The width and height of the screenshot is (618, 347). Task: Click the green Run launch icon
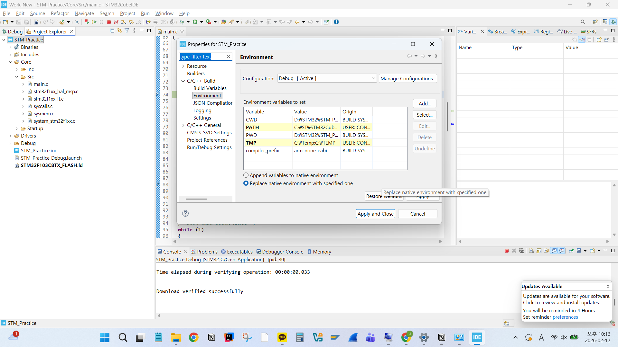195,22
